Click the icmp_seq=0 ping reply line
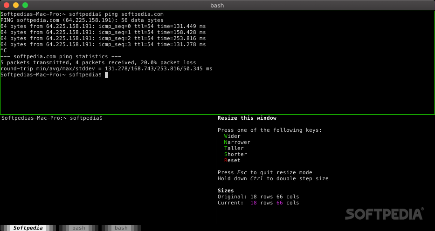The height and width of the screenshot is (231, 435). (x=103, y=26)
